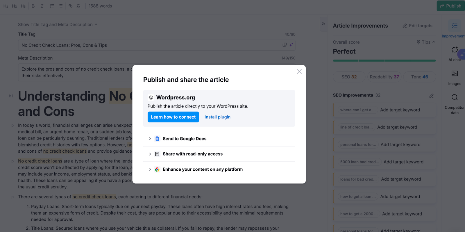Click Learn how to connect button
Image resolution: width=465 pixels, height=232 pixels.
[x=173, y=117]
